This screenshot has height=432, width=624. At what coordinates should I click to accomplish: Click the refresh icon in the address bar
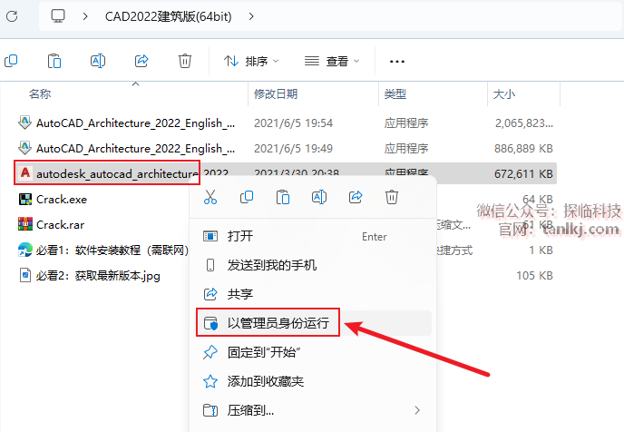pyautogui.click(x=12, y=16)
